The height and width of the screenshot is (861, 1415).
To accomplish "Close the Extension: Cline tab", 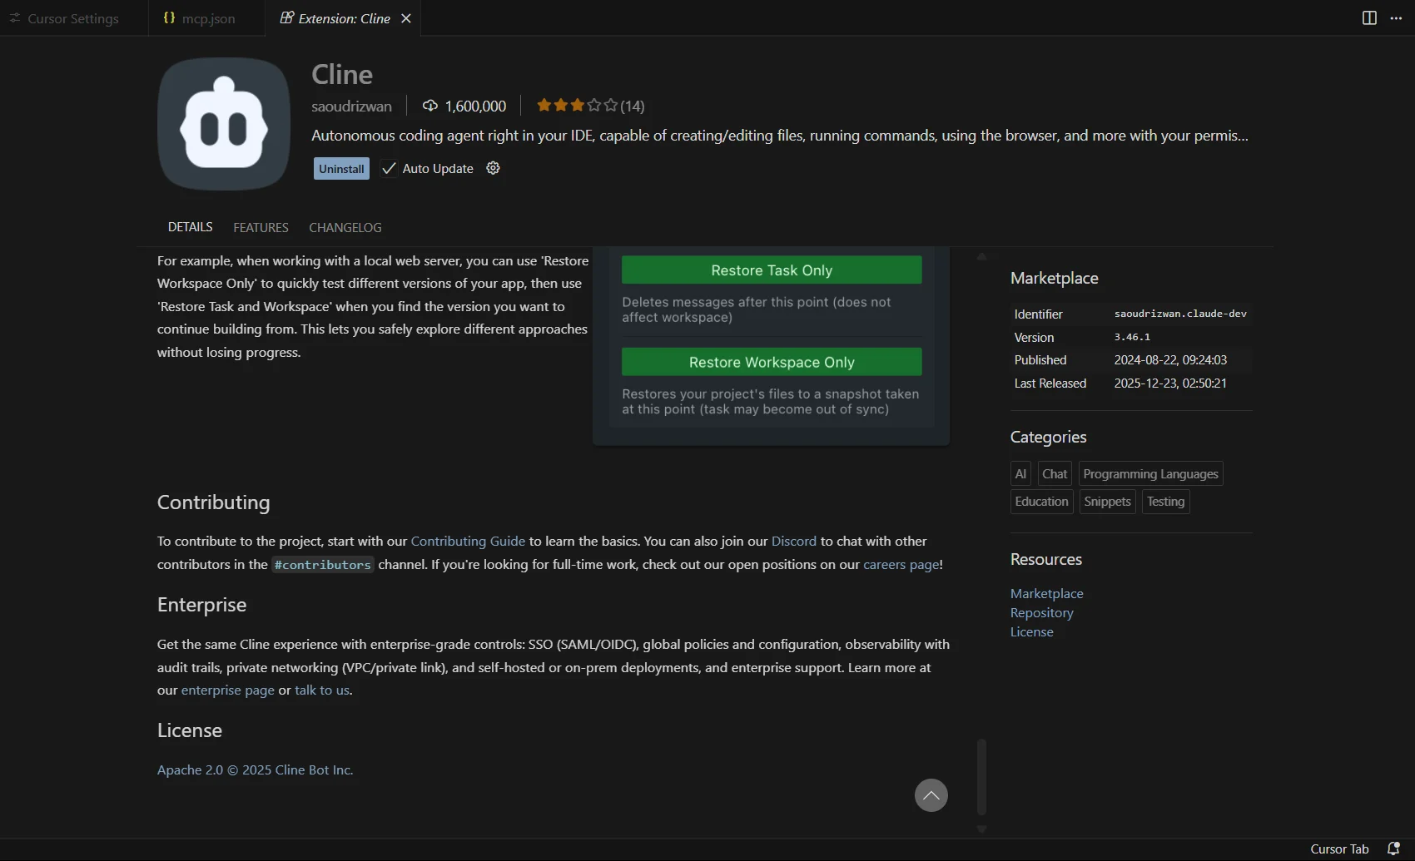I will (x=406, y=18).
